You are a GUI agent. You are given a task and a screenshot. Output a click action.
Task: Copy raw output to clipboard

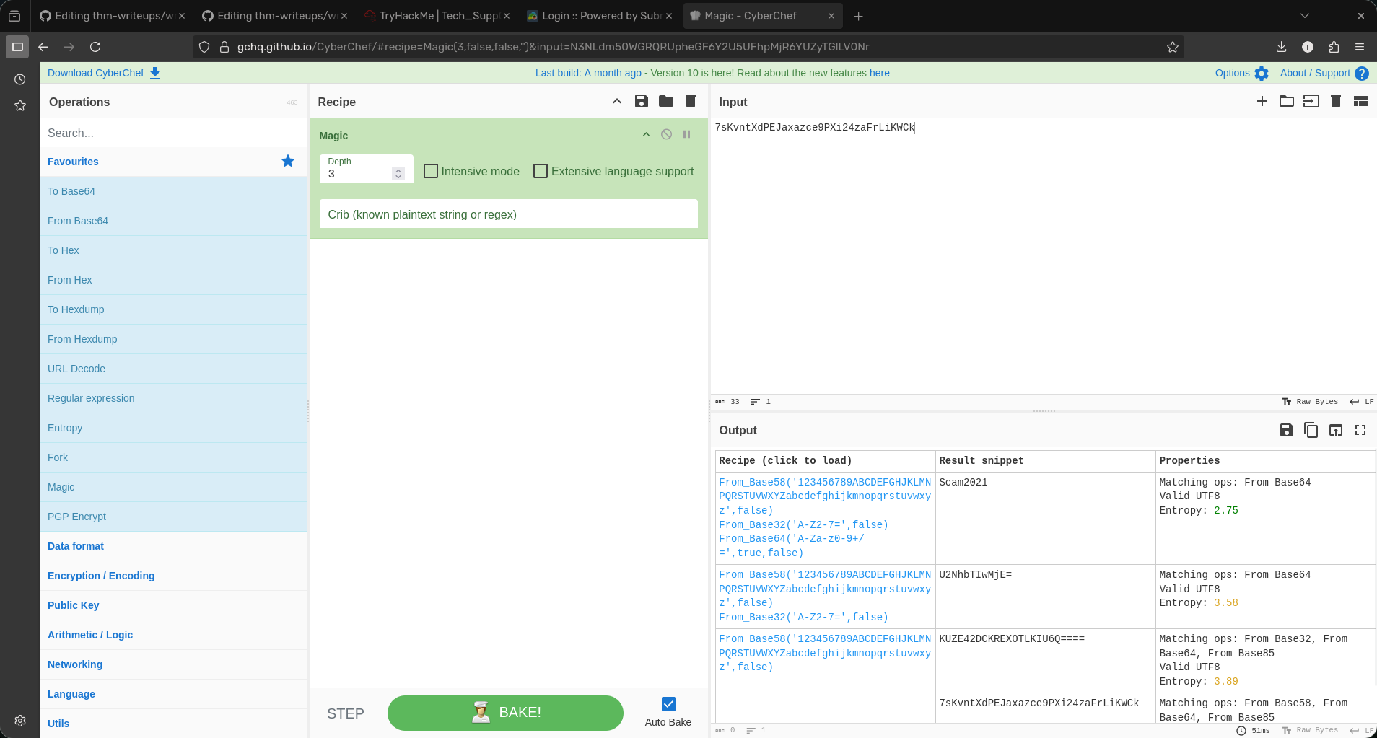[x=1311, y=430]
